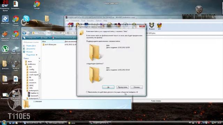The width and height of the screenshot is (223, 125).
Task: Switch to USB-модем Билайн taskbar button
Action: (55, 123)
